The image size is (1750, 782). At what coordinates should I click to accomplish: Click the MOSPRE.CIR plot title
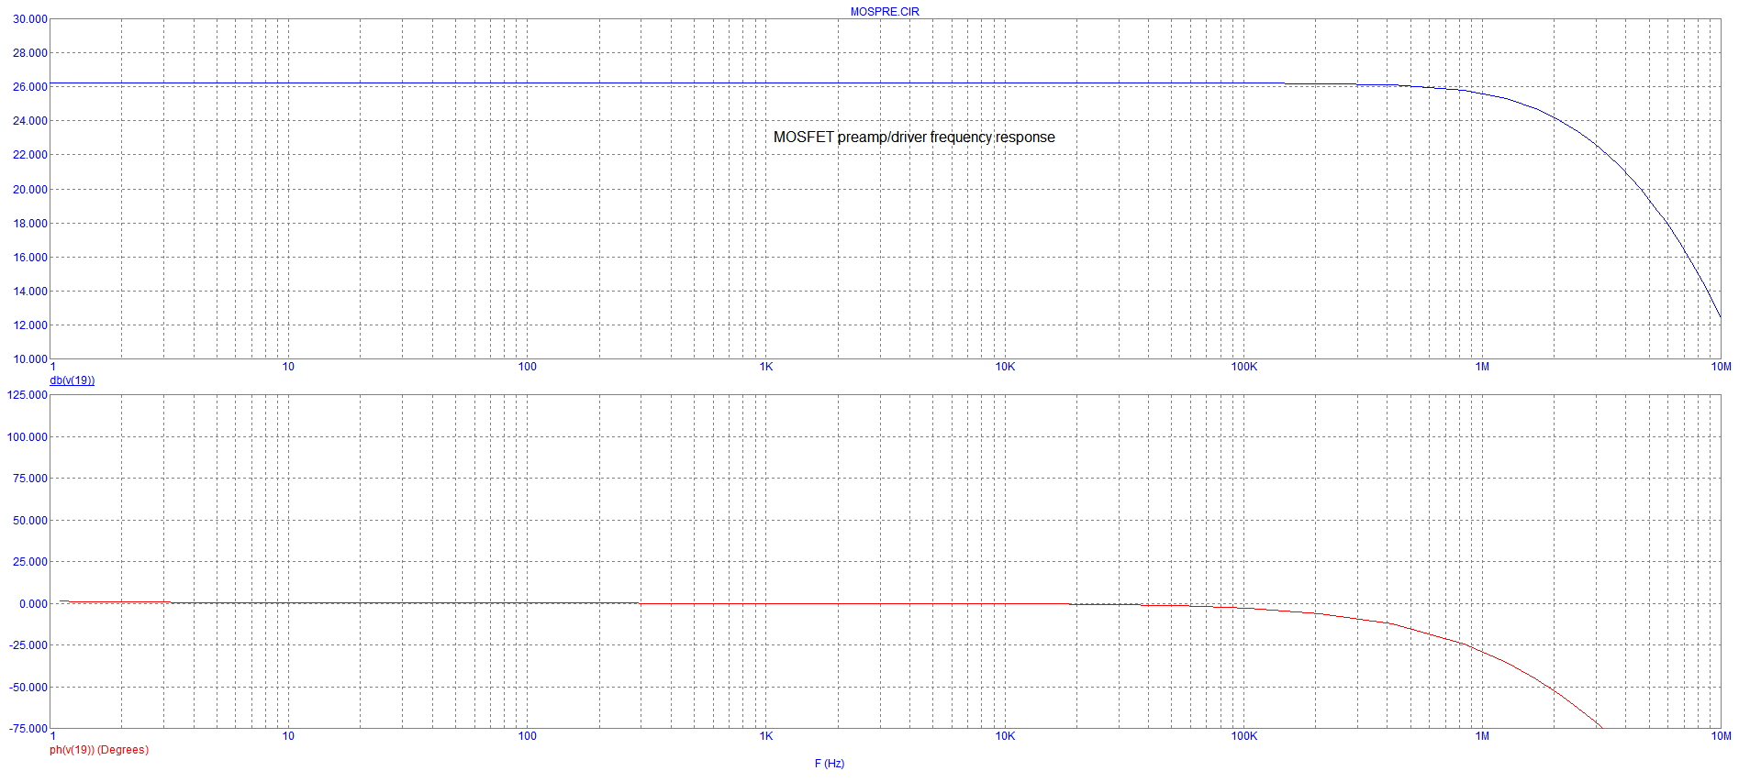click(x=884, y=12)
